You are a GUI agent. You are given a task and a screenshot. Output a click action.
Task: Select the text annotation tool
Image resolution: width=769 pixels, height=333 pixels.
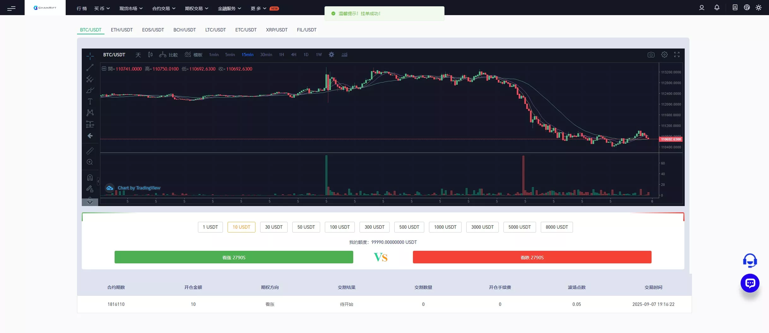[90, 101]
